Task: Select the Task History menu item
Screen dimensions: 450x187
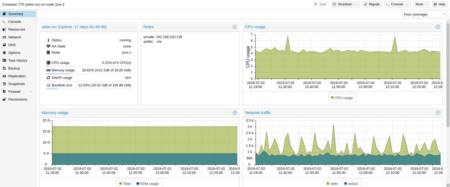Action: click(18, 60)
